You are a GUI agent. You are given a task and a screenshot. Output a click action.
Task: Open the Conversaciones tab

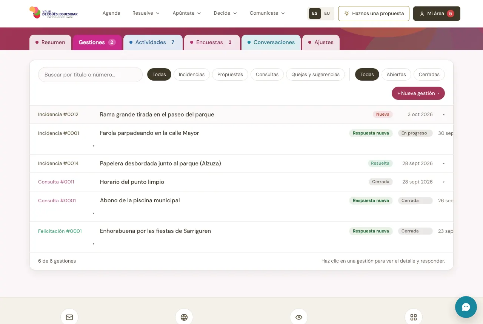pyautogui.click(x=271, y=42)
